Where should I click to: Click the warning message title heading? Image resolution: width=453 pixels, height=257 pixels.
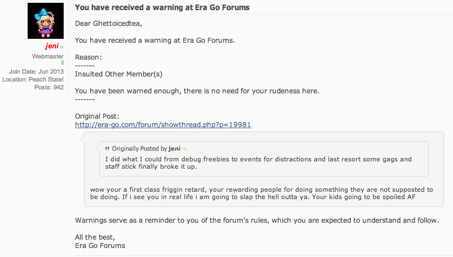[x=162, y=7]
